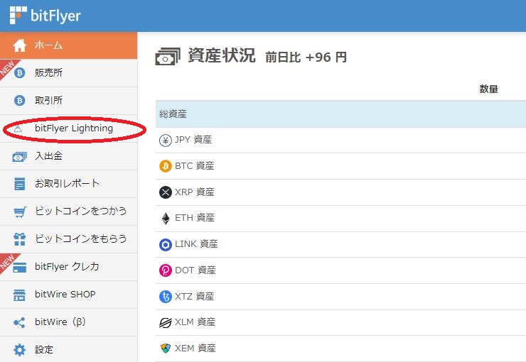Image resolution: width=526 pixels, height=362 pixels.
Task: Click the JPY 資産 row text
Action: pos(193,139)
